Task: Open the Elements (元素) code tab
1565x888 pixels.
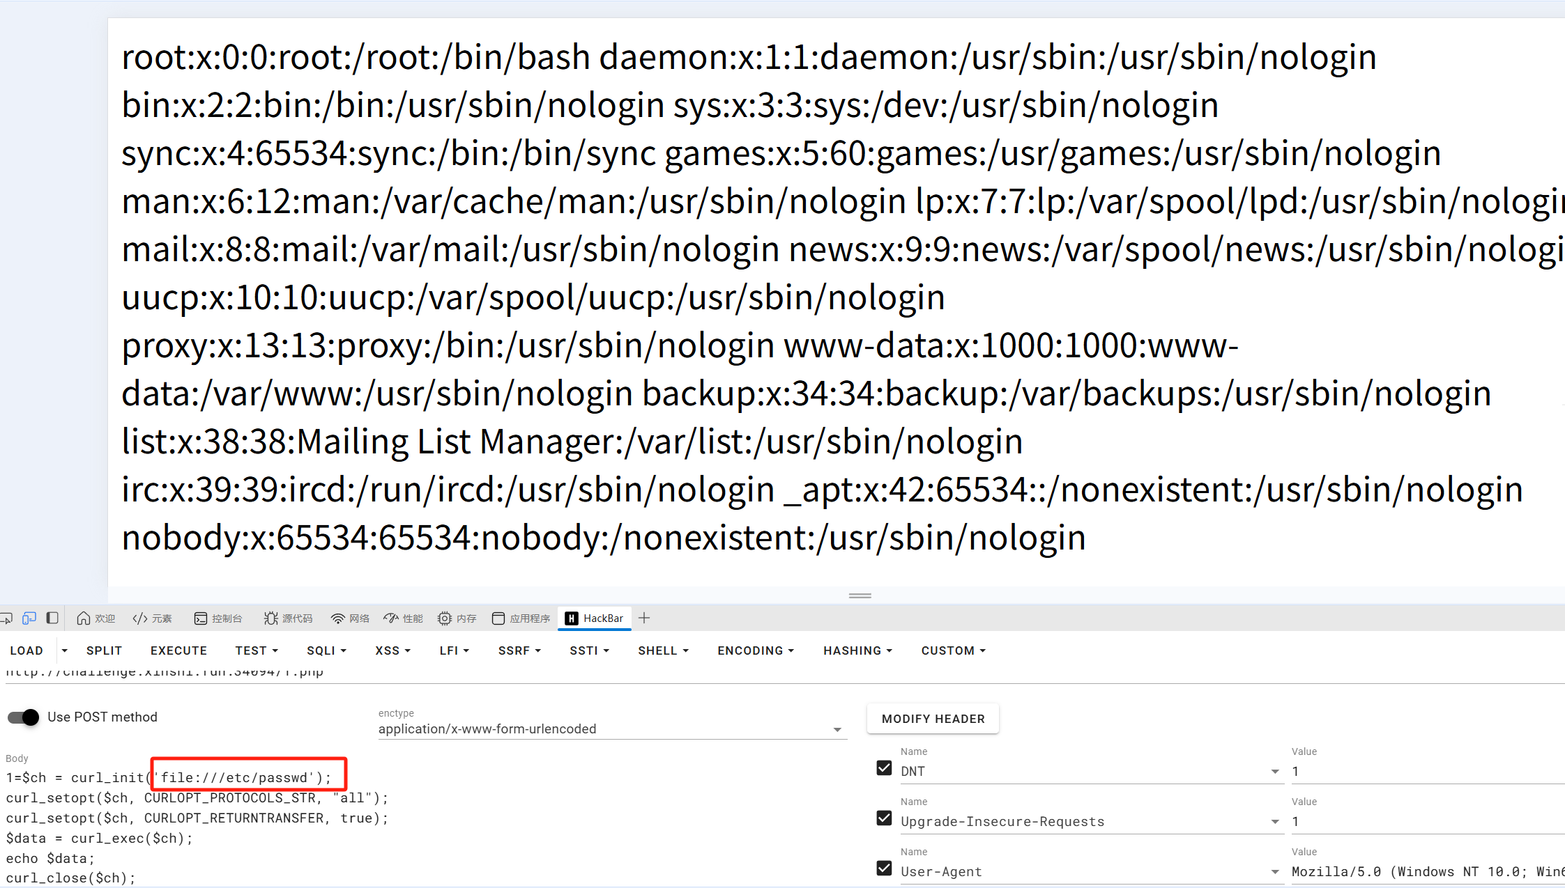Action: tap(152, 618)
